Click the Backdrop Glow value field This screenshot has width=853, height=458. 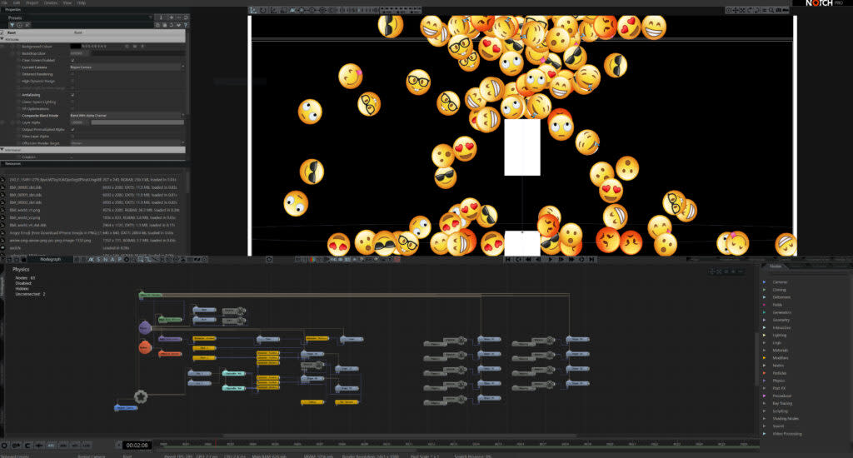click(x=78, y=53)
